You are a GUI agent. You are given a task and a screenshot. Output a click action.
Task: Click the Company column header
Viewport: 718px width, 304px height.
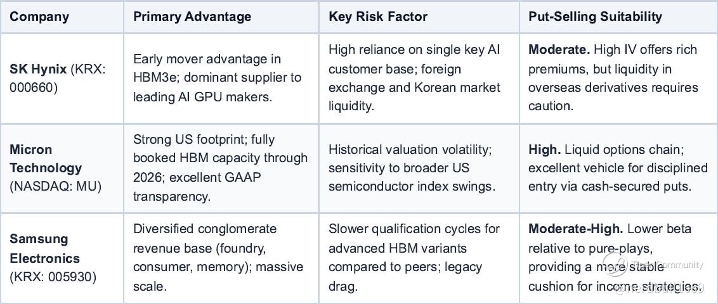tap(39, 17)
